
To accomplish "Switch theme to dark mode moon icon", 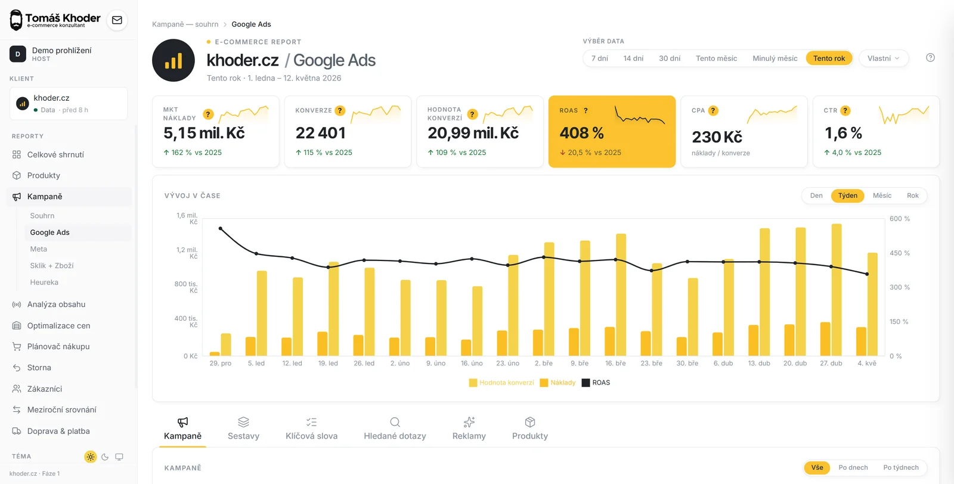I will [x=105, y=457].
